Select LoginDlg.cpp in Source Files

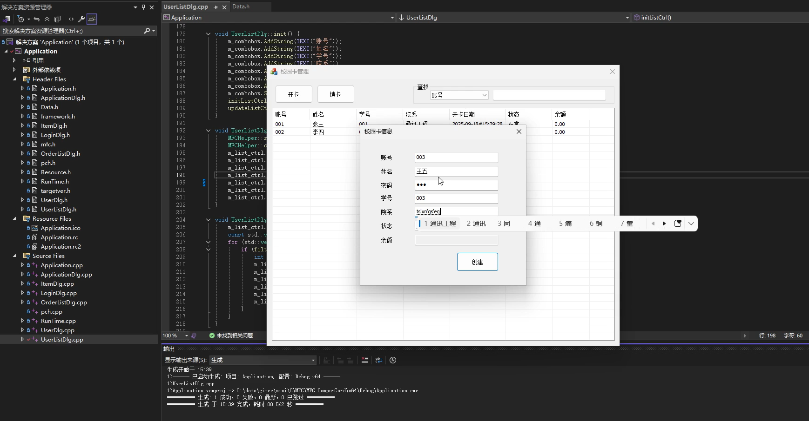(x=59, y=293)
